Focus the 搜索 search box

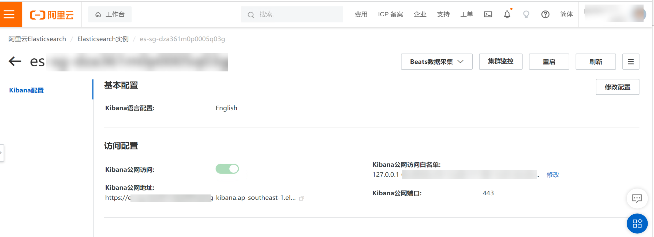click(292, 14)
